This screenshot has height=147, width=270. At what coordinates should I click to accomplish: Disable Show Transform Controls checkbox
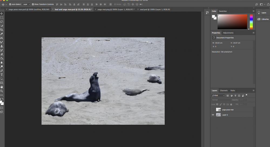33,4
